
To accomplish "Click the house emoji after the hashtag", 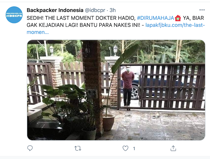I will tap(178, 18).
